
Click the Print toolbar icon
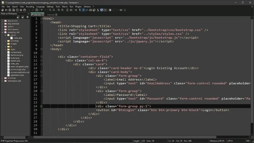[x=25, y=10]
